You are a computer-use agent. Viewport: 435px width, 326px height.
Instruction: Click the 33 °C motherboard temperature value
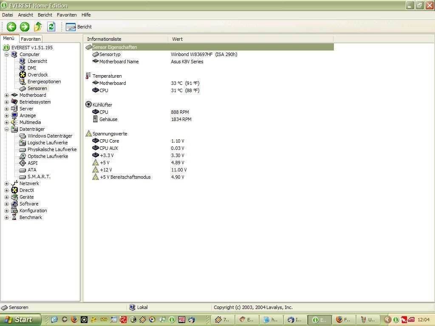coord(185,83)
